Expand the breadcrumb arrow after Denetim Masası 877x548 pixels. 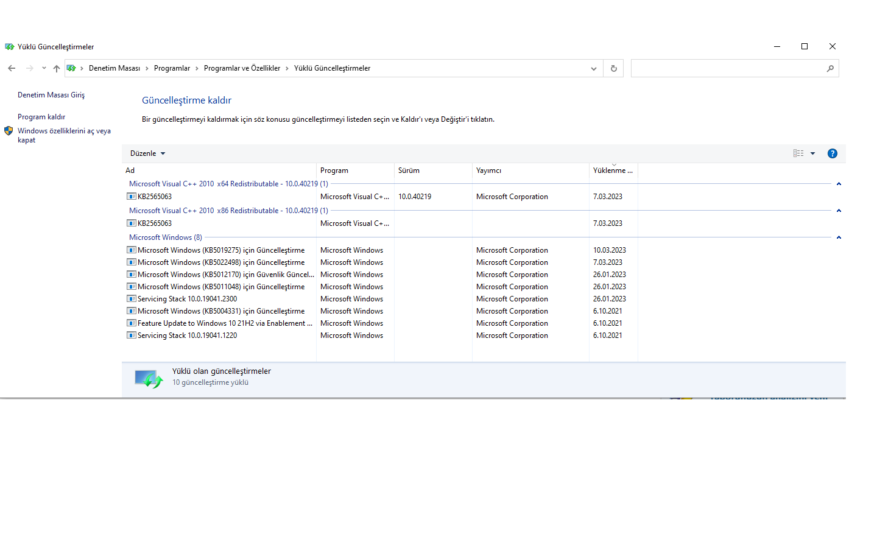pyautogui.click(x=147, y=68)
